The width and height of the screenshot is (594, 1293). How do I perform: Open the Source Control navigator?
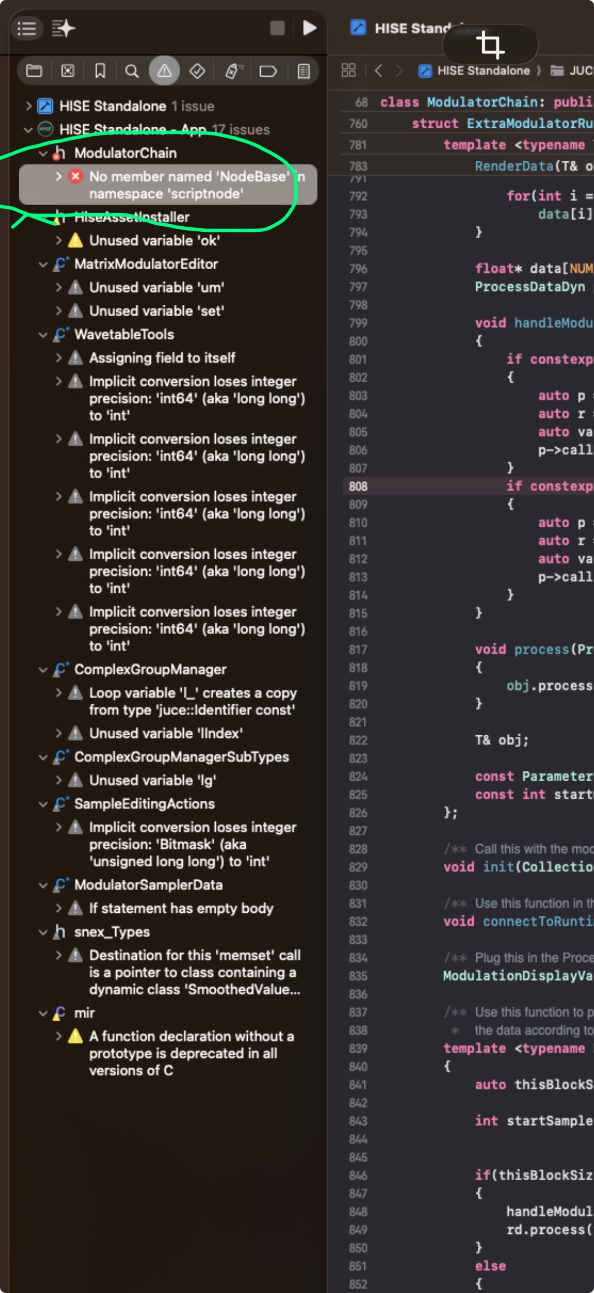[67, 71]
